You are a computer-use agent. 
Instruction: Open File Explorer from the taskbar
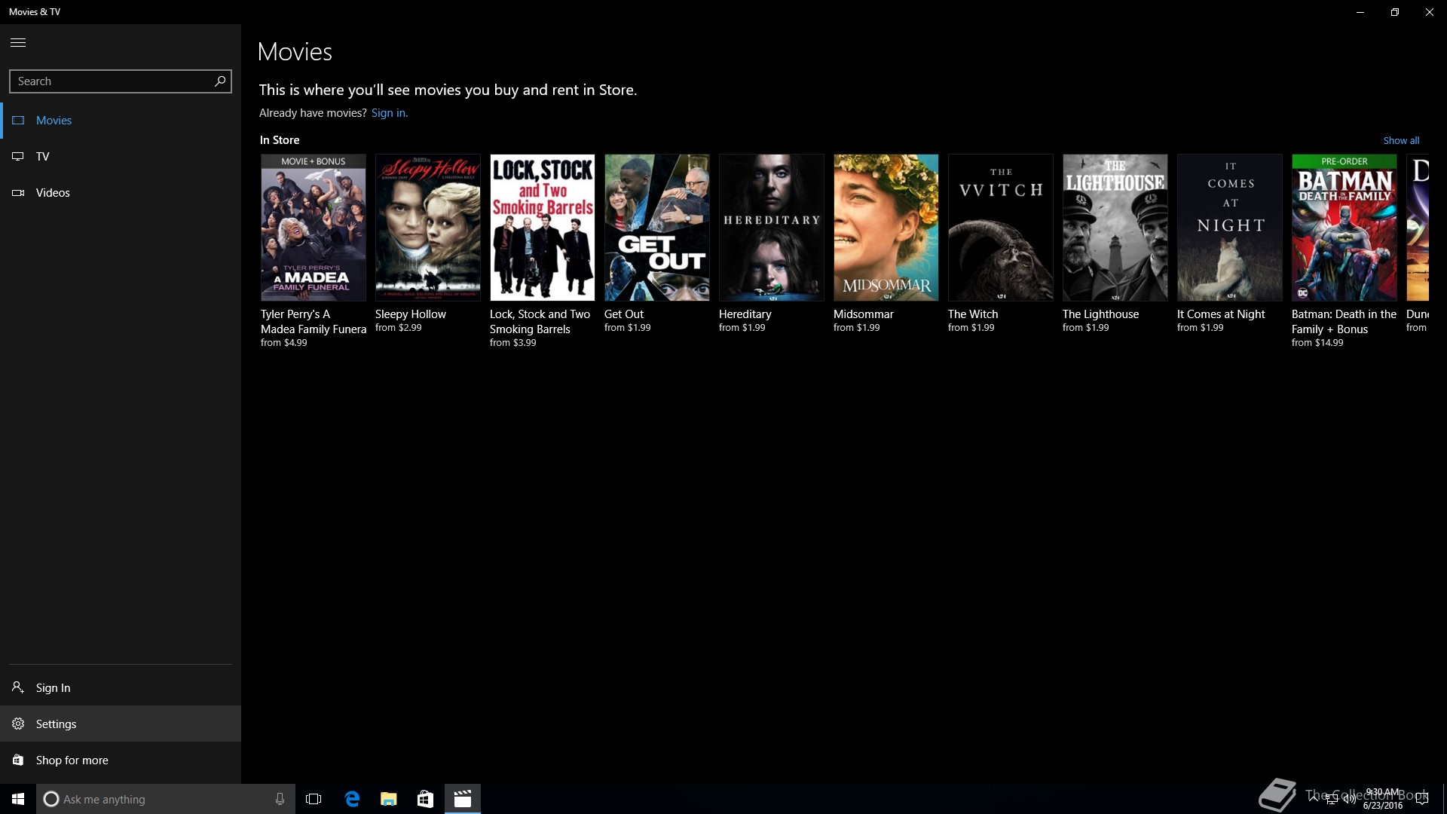(388, 799)
